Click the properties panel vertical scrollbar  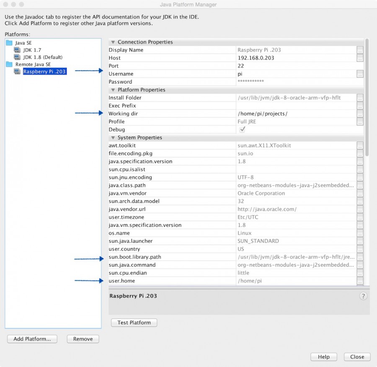coord(367,96)
